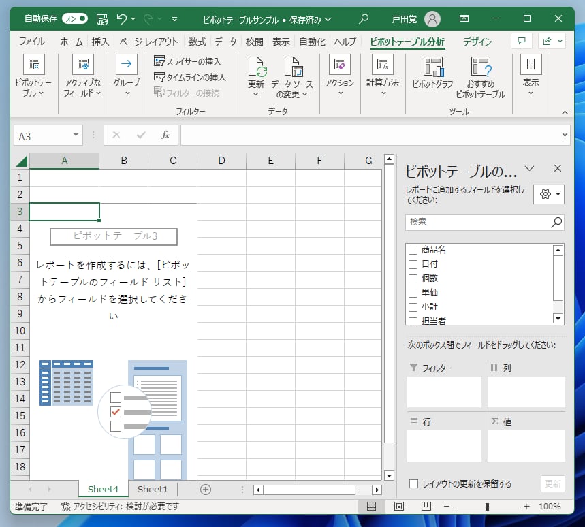Switch to Page Layout view icon
Viewport: 585px width, 527px height.
[399, 506]
